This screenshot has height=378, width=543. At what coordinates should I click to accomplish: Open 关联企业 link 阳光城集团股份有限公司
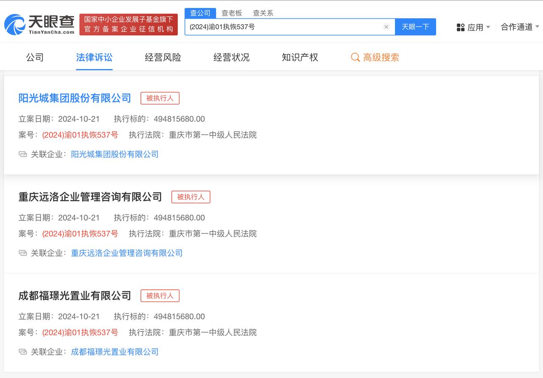pos(115,154)
